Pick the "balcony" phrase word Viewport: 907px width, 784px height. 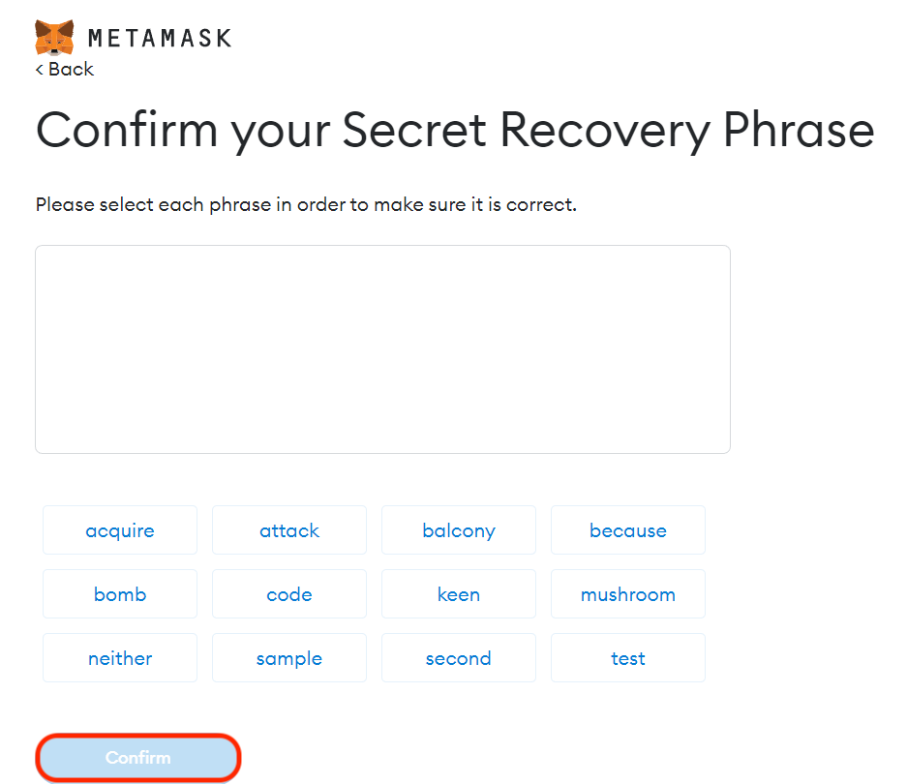(x=459, y=530)
